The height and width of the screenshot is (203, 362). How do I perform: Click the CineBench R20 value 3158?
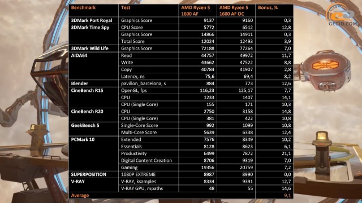(247, 112)
